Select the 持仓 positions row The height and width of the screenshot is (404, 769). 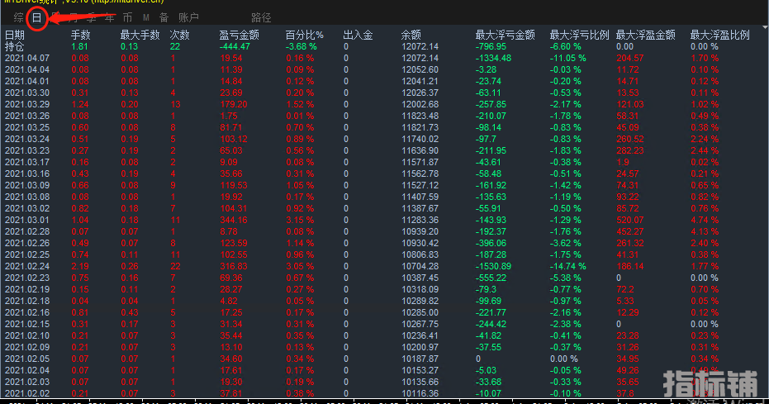coord(15,46)
